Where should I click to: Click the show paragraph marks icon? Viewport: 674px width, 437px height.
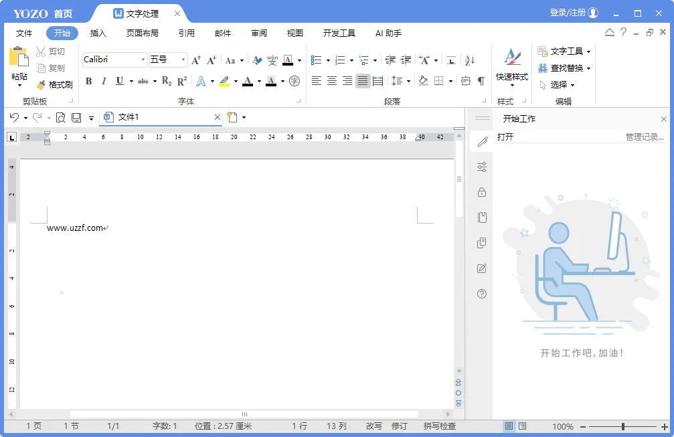(x=481, y=81)
